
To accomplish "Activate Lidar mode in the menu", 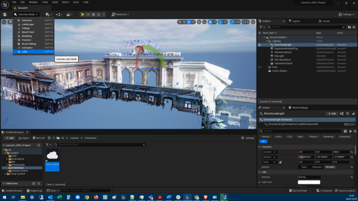I will [x=33, y=52].
